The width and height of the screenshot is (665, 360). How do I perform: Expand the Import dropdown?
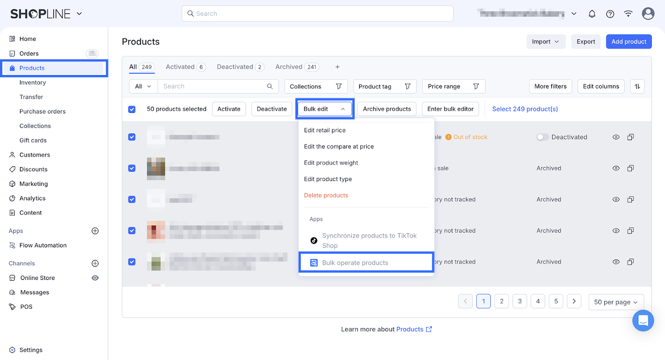[545, 42]
